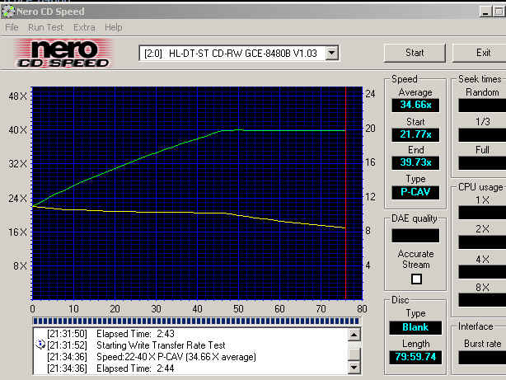Image resolution: width=506 pixels, height=380 pixels.
Task: Click the Nero CD Speed title bar icon
Action: pyautogui.click(x=7, y=12)
